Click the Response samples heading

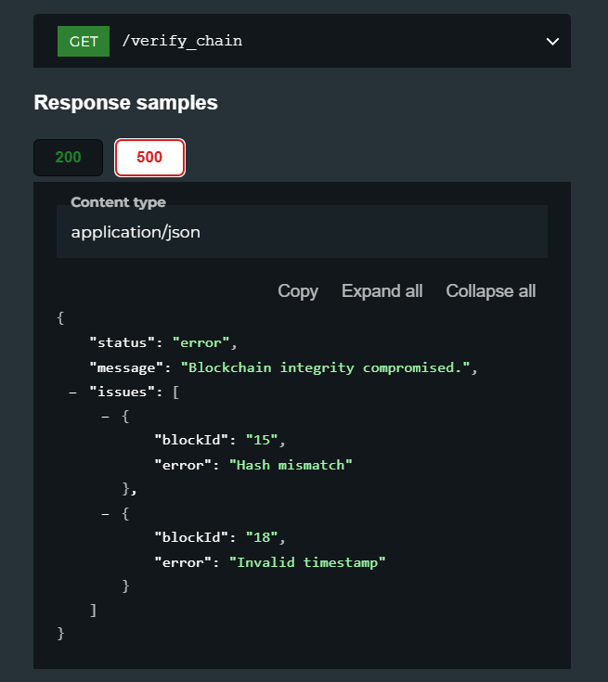pyautogui.click(x=126, y=103)
